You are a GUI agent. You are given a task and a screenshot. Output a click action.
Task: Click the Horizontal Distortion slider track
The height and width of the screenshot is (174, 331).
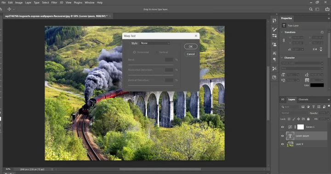pos(150,75)
